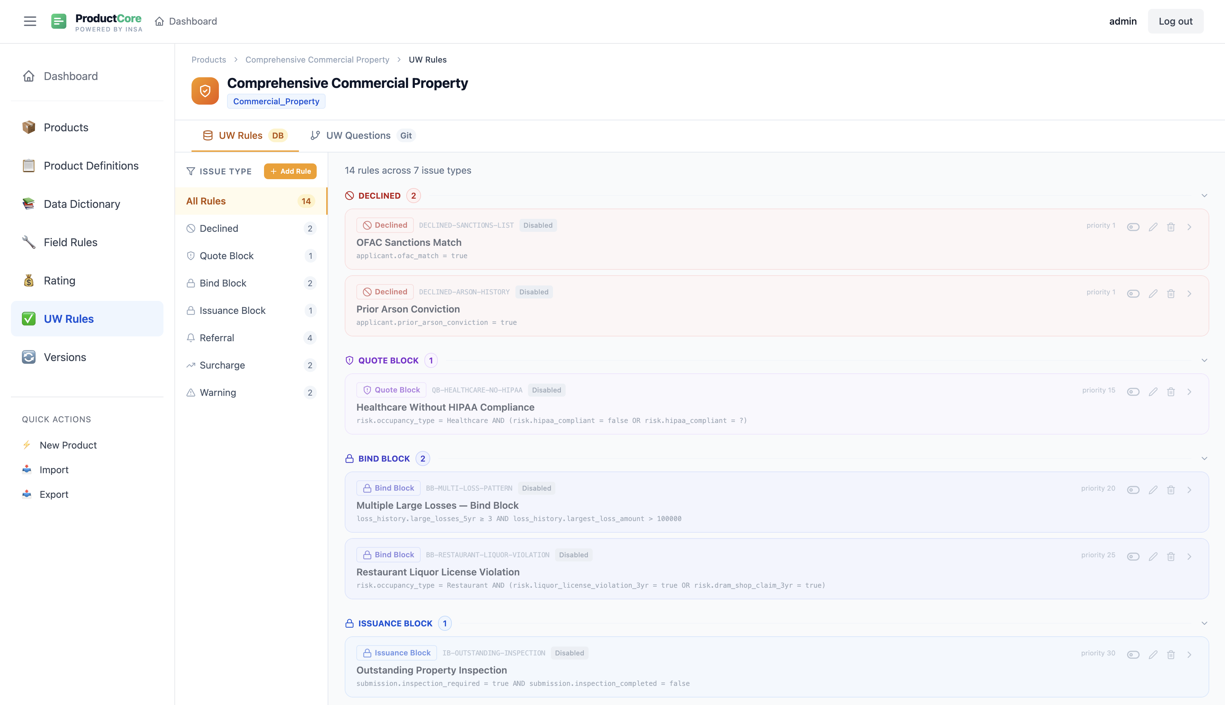This screenshot has width=1225, height=705.
Task: Select All Rules filter
Action: 251,201
